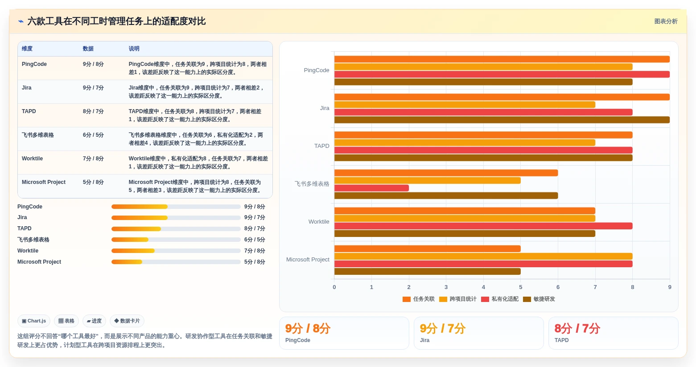The image size is (696, 367).
Task: Click the Worktile progress bar
Action: (176, 251)
